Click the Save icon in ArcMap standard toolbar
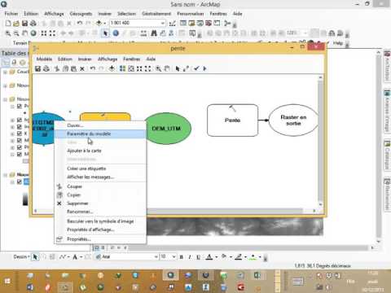Viewport: 391px width, 293px height. (24, 24)
